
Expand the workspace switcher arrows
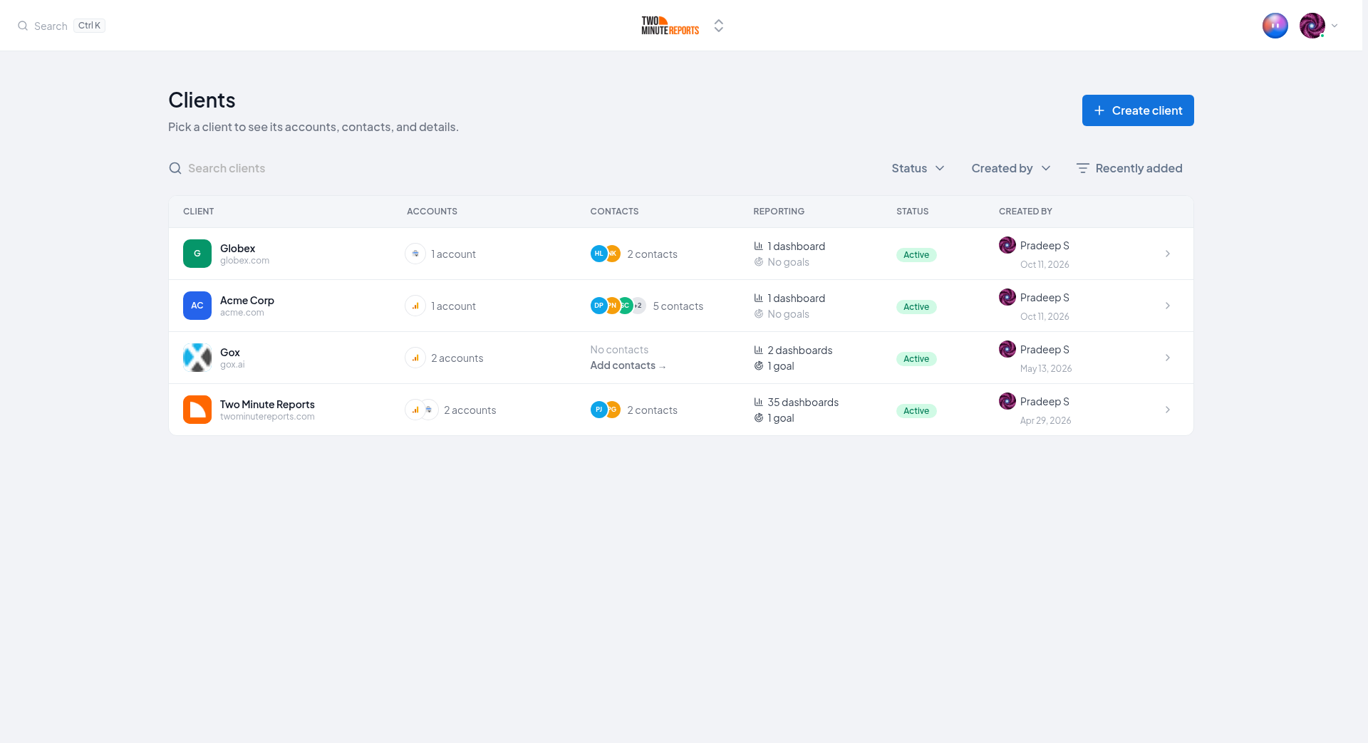click(x=719, y=26)
